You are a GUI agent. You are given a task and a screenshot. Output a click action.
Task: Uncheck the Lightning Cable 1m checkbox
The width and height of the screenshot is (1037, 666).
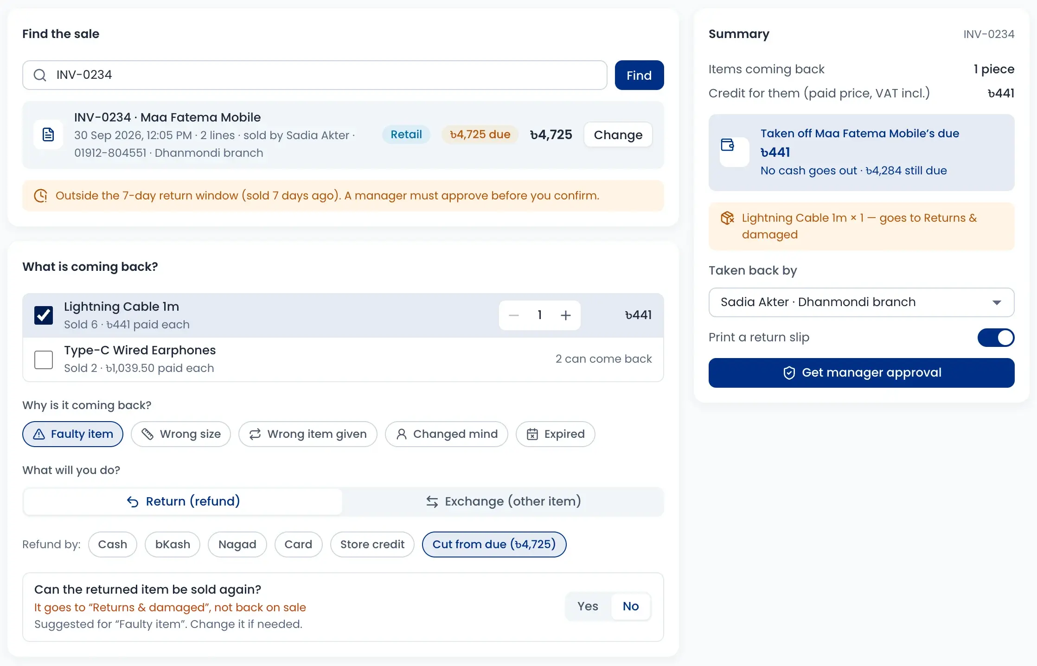tap(44, 315)
